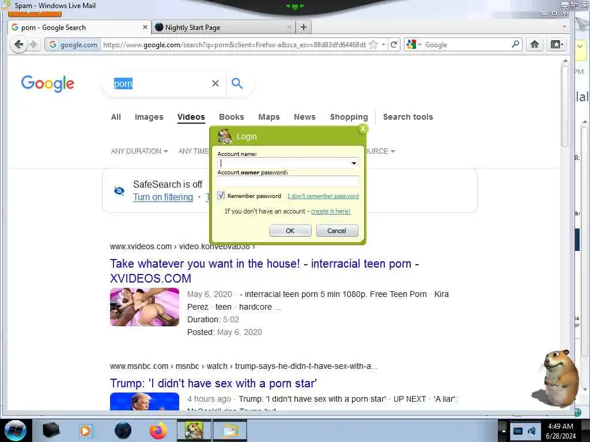Open a new tab with the plus button

coord(304,27)
